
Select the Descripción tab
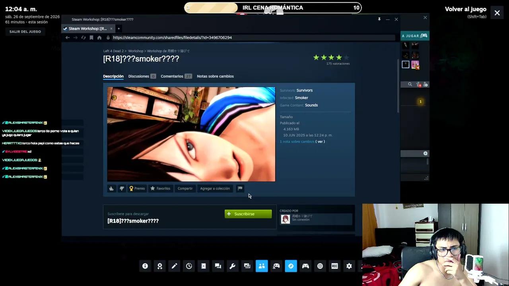(x=113, y=76)
